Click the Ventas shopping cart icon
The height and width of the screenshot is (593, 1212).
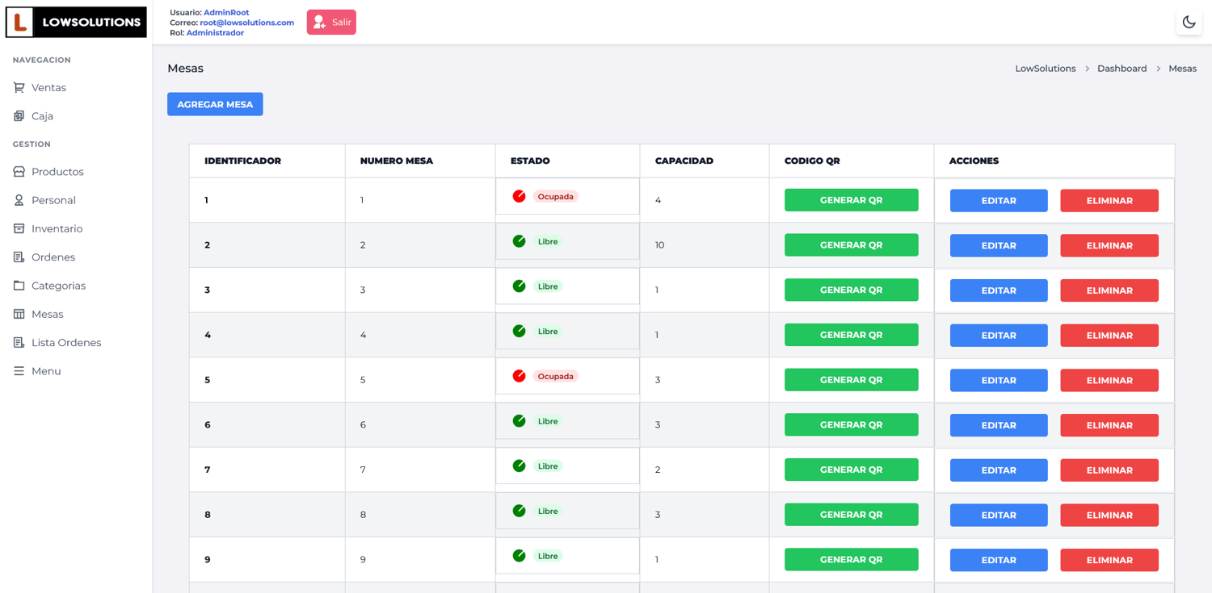pyautogui.click(x=19, y=87)
